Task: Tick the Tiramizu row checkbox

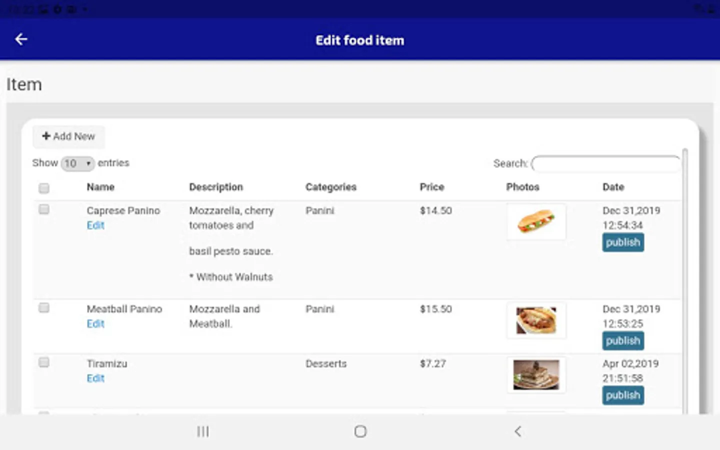Action: [44, 362]
